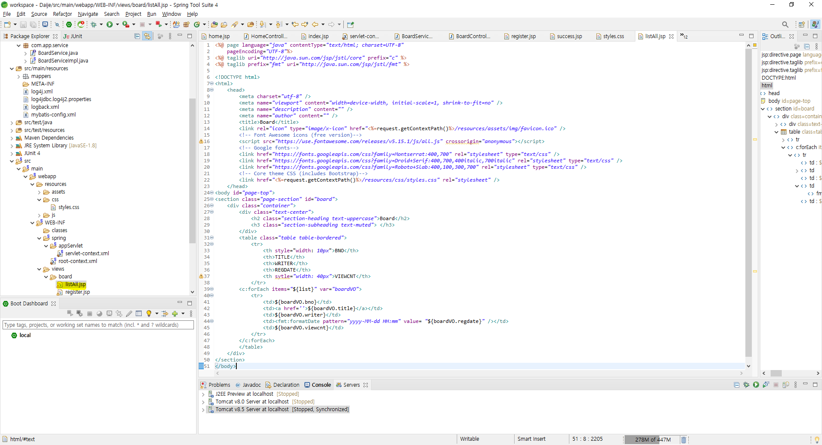Toggle line 24 body fold marker
Image resolution: width=822 pixels, height=445 pixels.
211,193
